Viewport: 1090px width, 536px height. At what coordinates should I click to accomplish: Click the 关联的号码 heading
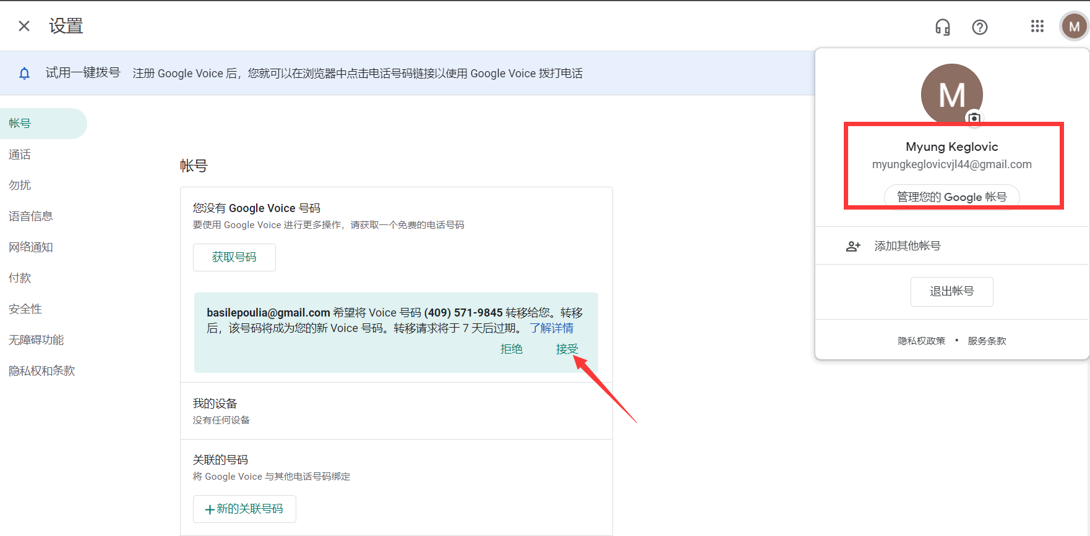coord(220,460)
